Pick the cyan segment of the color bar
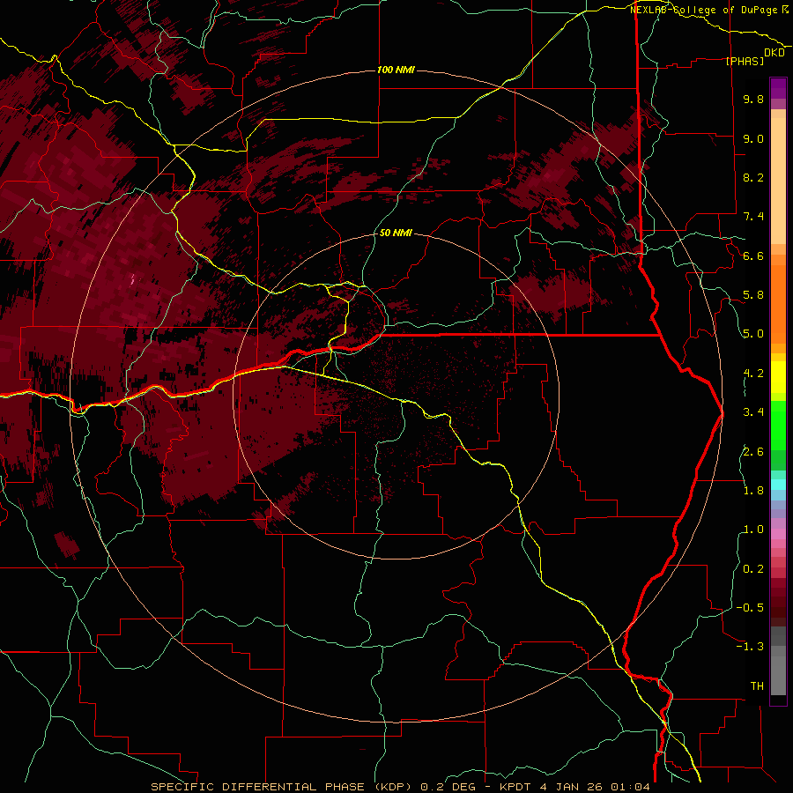Image resolution: width=793 pixels, height=793 pixels. pos(778,485)
